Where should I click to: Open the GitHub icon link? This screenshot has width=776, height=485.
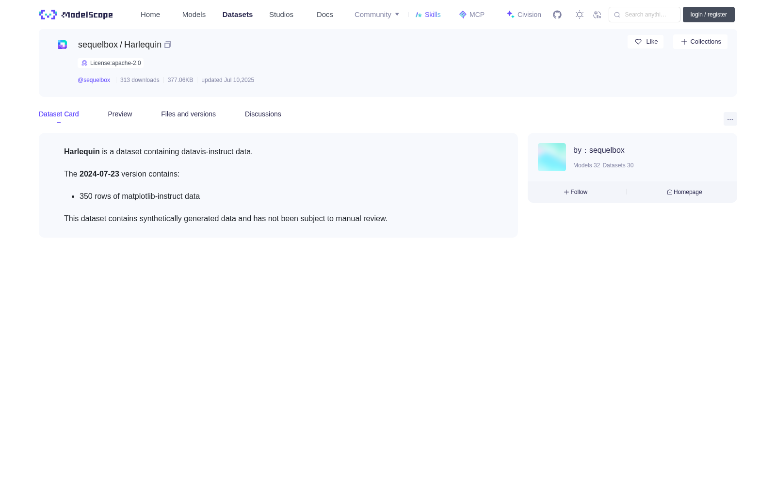pos(557,15)
